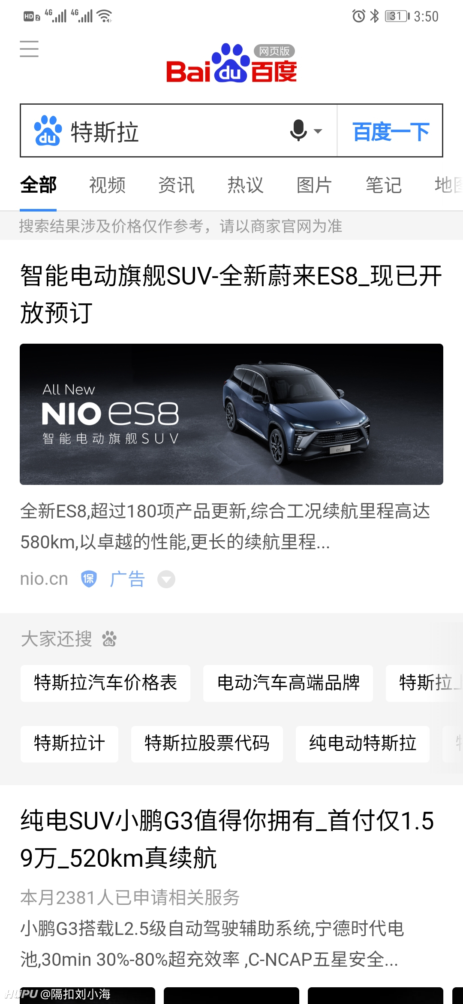
Task: Switch to the 图片 tab
Action: tap(314, 185)
